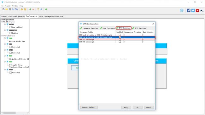Click the yellow star help icon
Image resolution: width=205 pixels, height=115 pixels.
[x=38, y=9]
